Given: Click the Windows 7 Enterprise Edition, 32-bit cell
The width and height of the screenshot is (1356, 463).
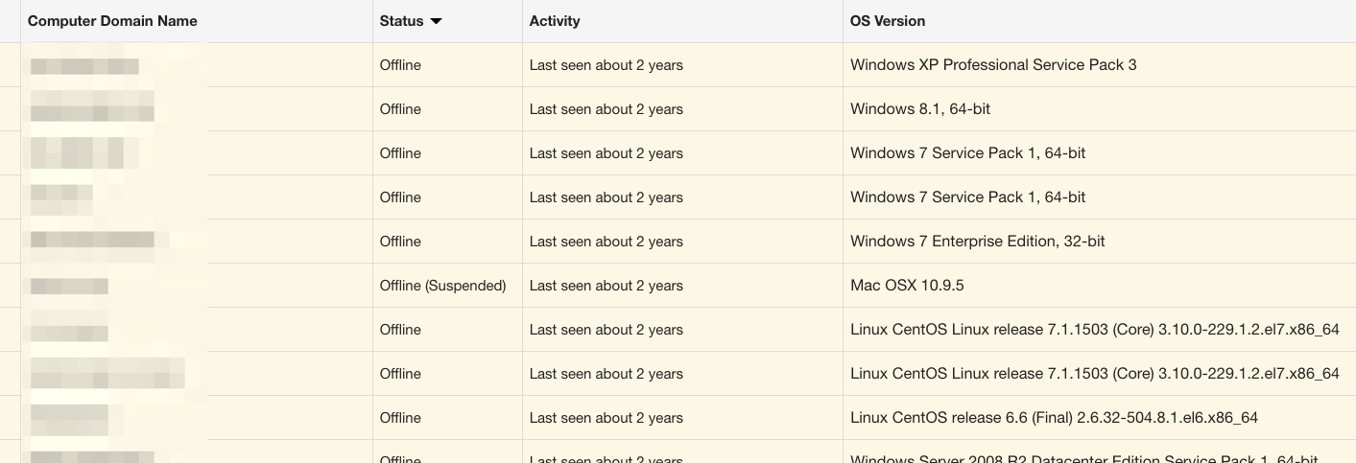Looking at the screenshot, I should [x=977, y=242].
